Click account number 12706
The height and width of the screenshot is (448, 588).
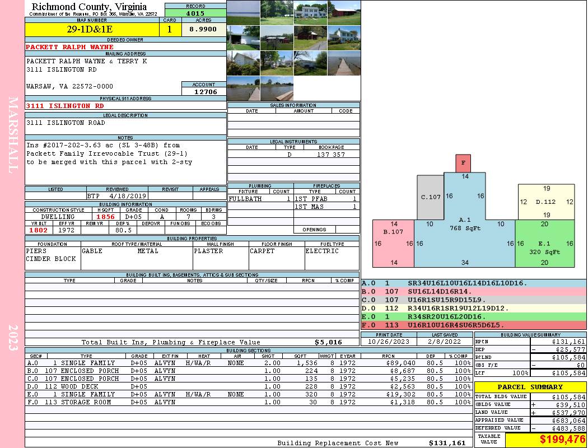[x=205, y=92]
